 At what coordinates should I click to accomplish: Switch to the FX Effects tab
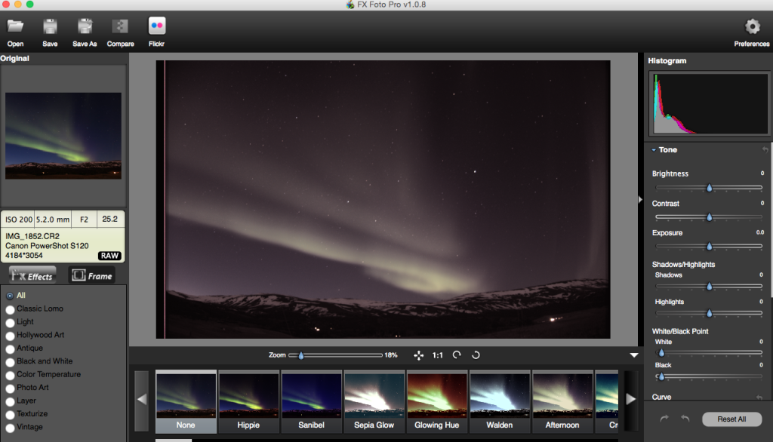coord(32,276)
